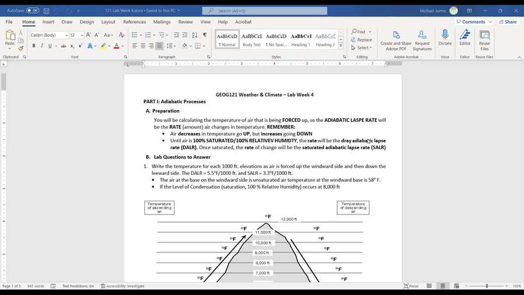Switch to the Acrobat tab
Image resolution: width=524 pixels, height=295 pixels.
(243, 22)
